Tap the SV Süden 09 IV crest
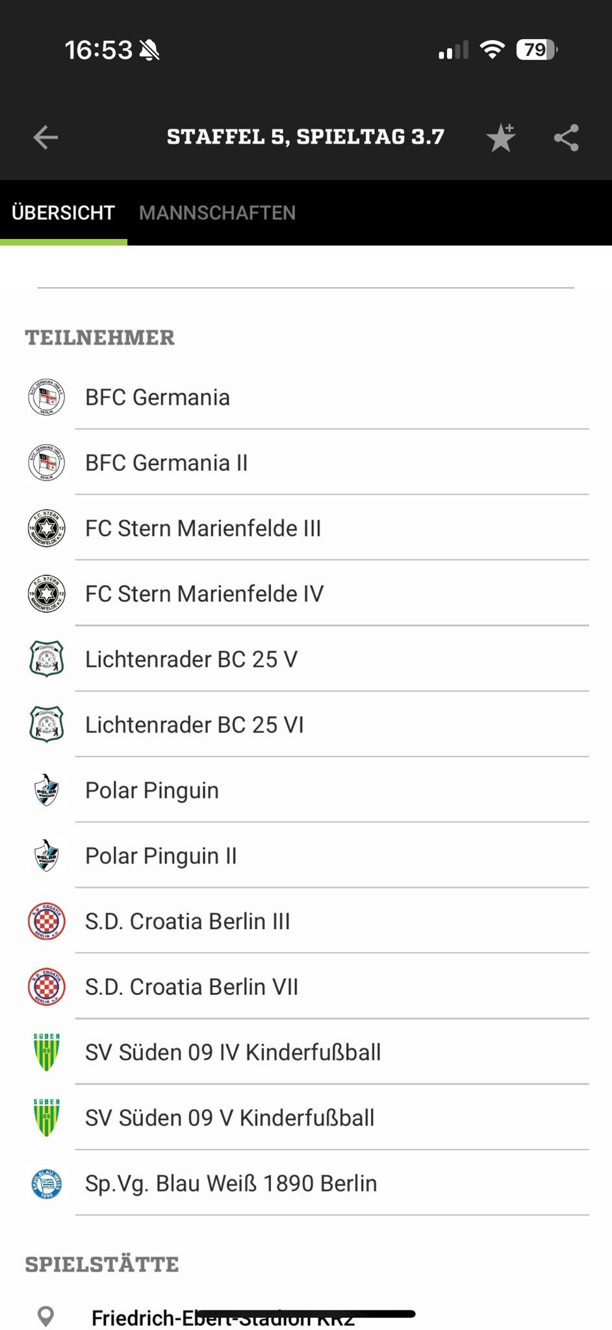Viewport: 612px width, 1330px height. (x=47, y=1052)
